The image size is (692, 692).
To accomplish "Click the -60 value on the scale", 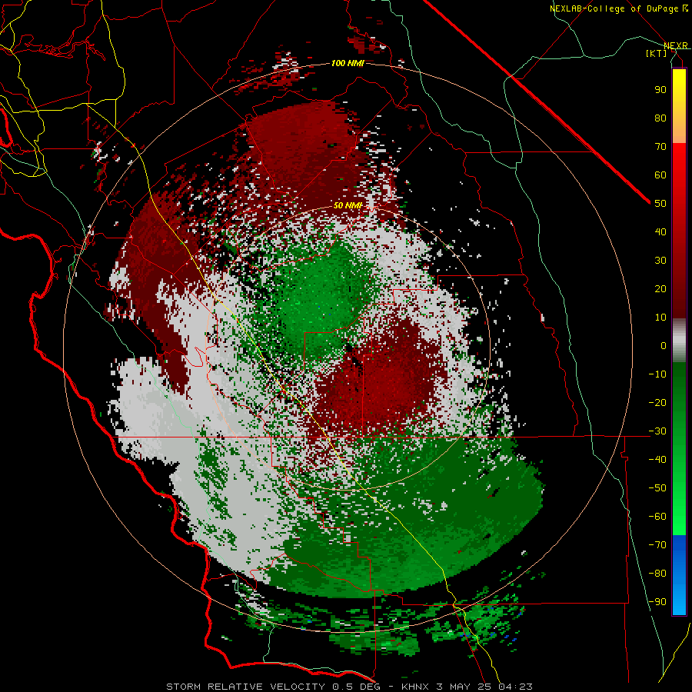I will (x=657, y=517).
